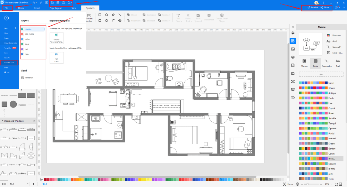Click the Print icon in quick toolbar
Screen dimensions: 347x187
click(x=64, y=3)
